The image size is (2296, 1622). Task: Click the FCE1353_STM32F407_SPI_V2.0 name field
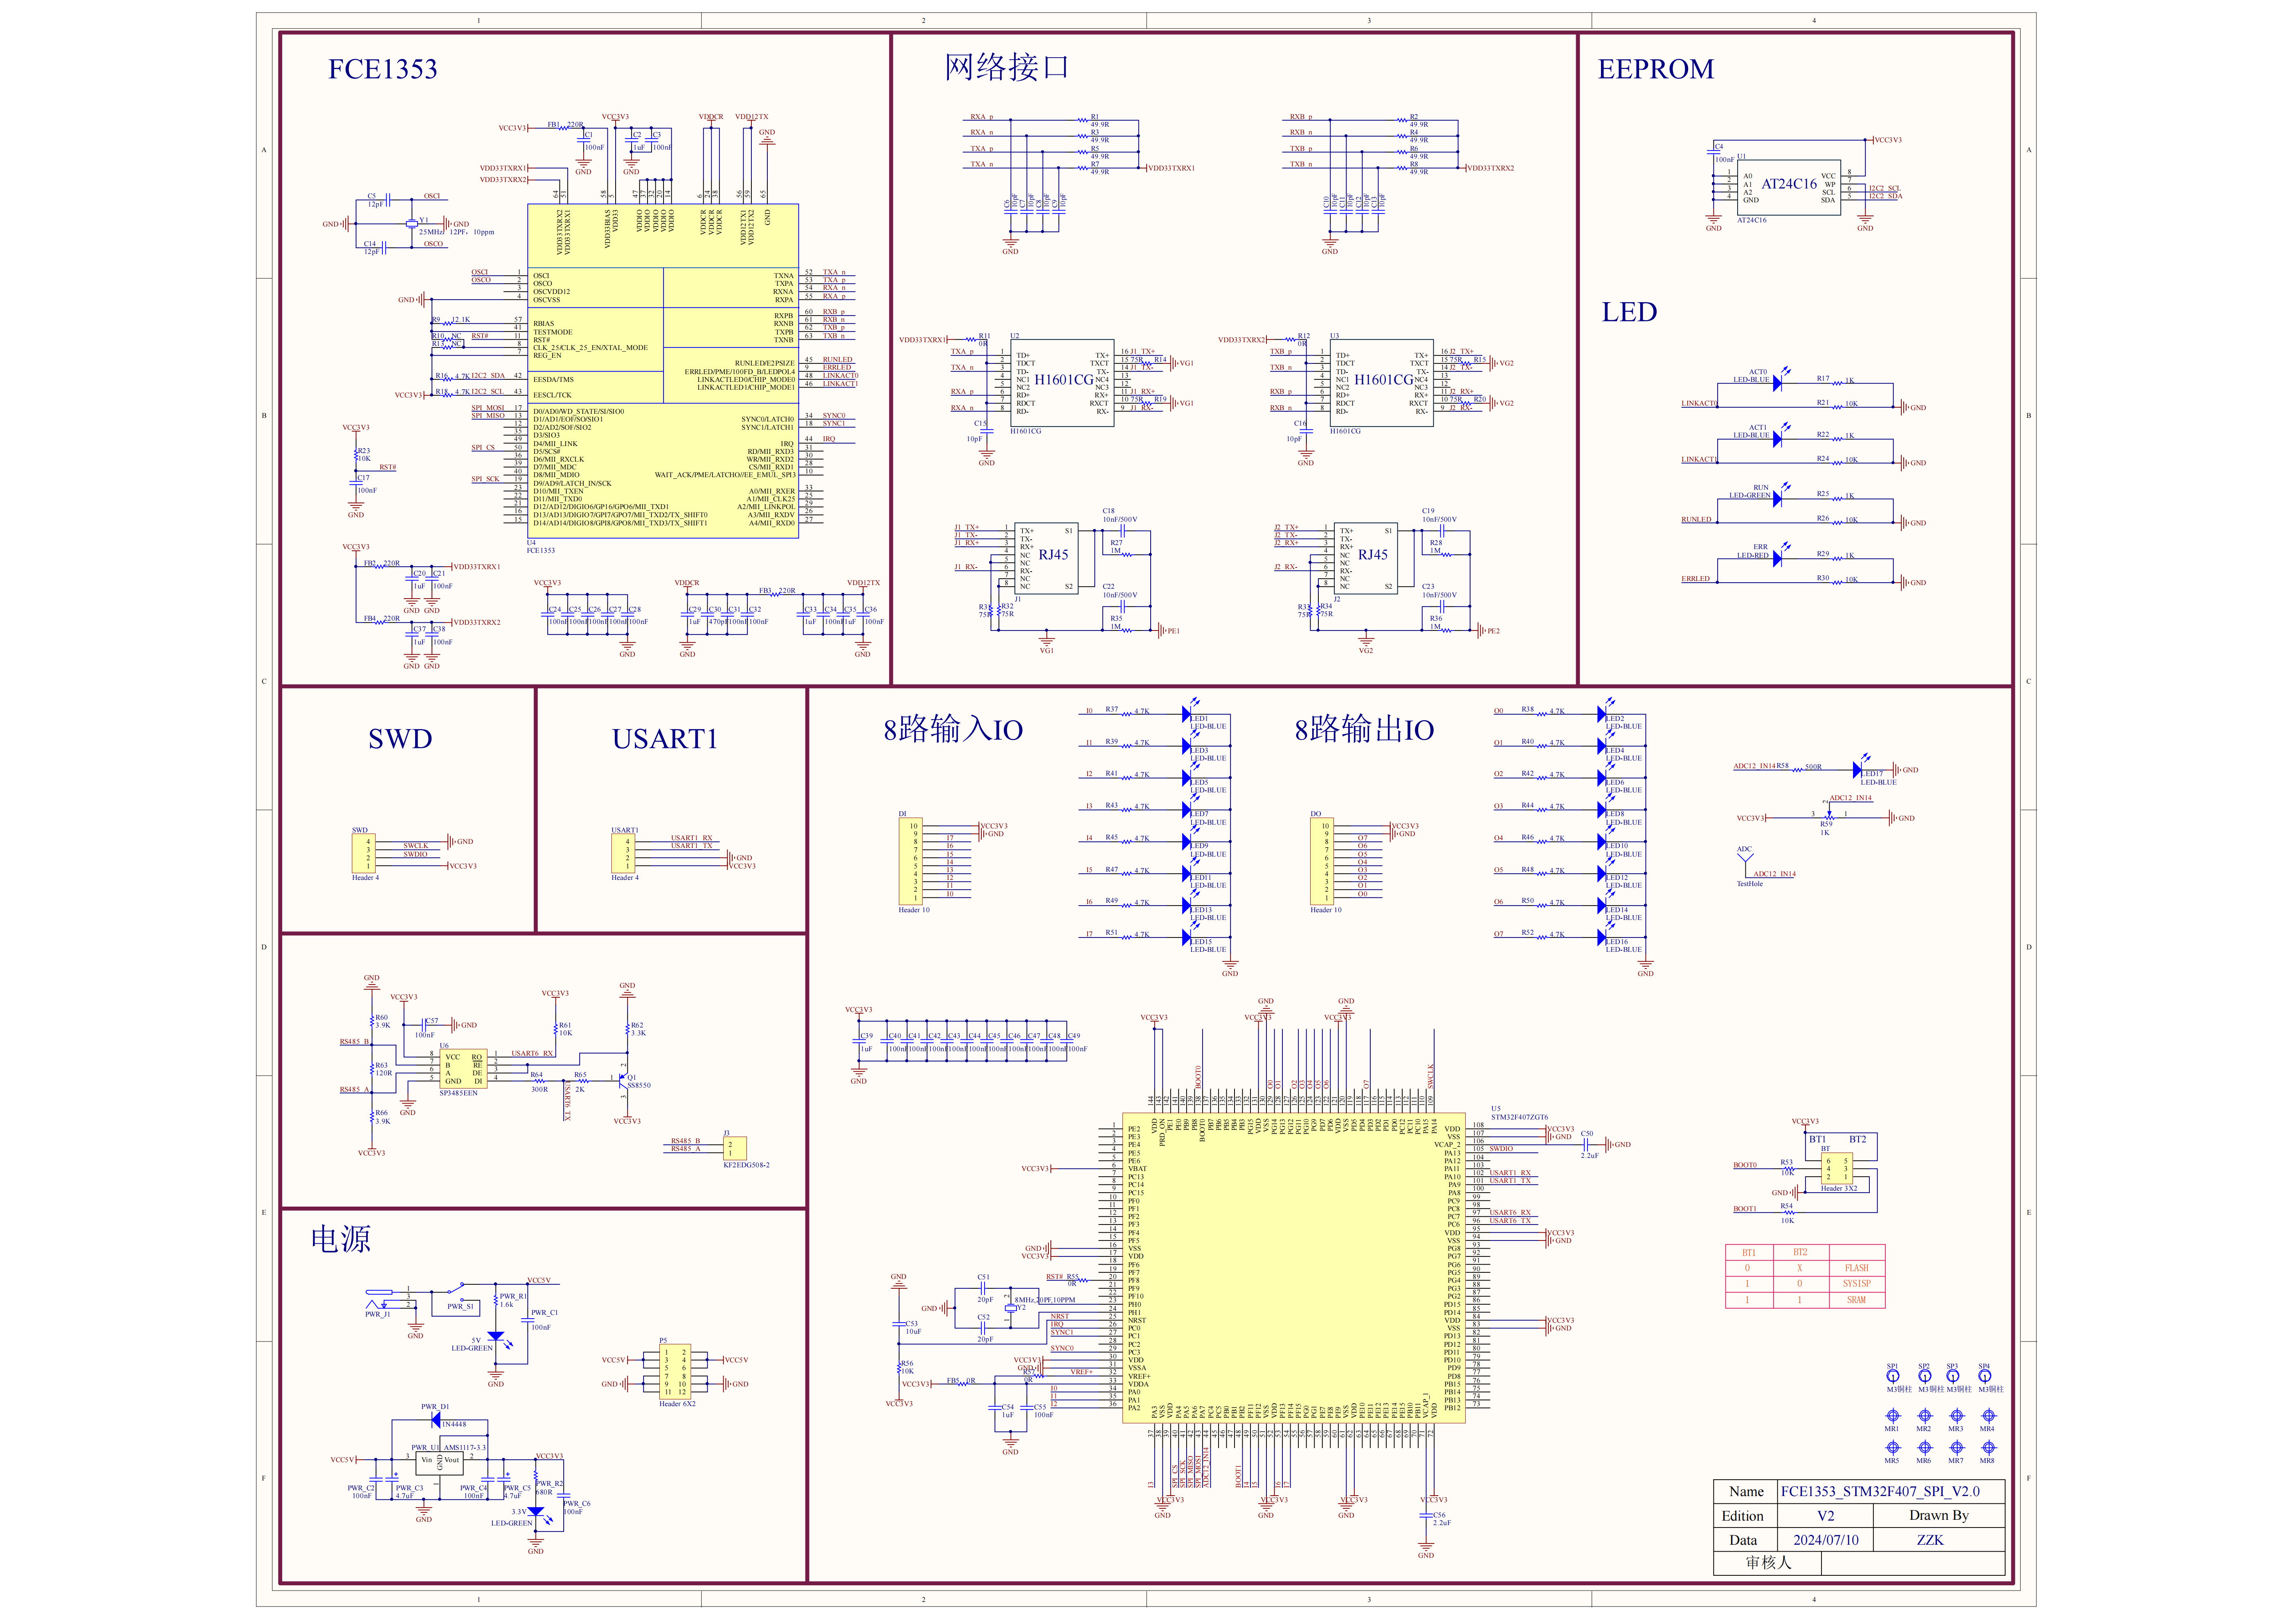(x=1880, y=1491)
